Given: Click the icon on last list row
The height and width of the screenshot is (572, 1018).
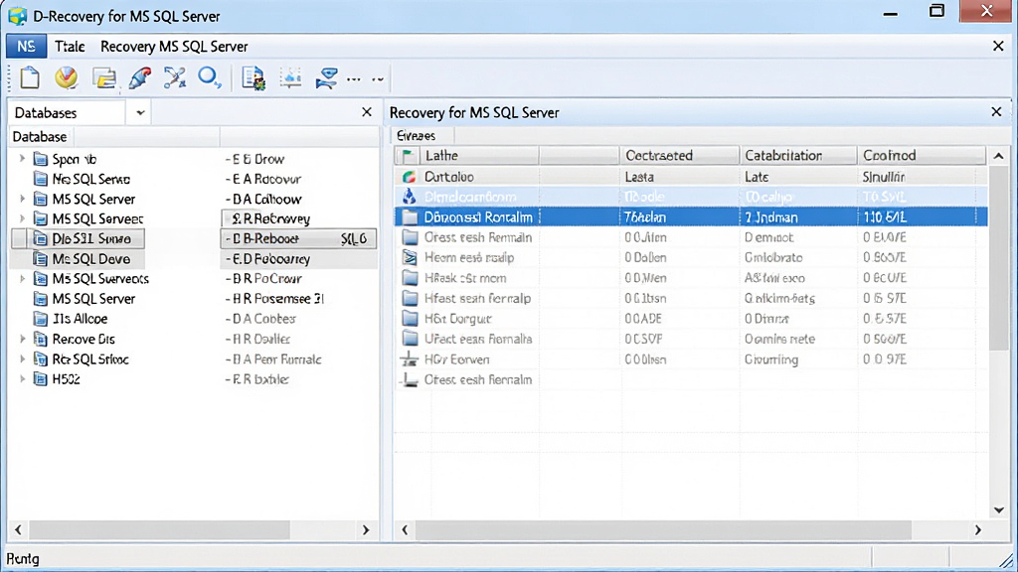Looking at the screenshot, I should 409,379.
